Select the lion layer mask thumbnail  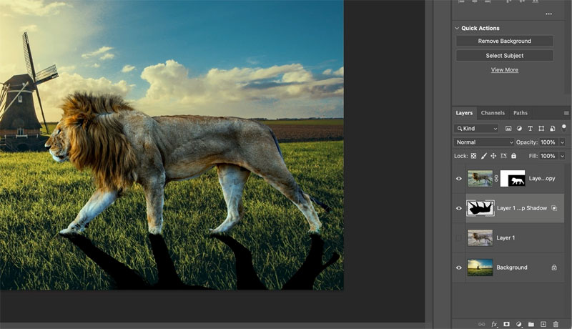(x=513, y=178)
